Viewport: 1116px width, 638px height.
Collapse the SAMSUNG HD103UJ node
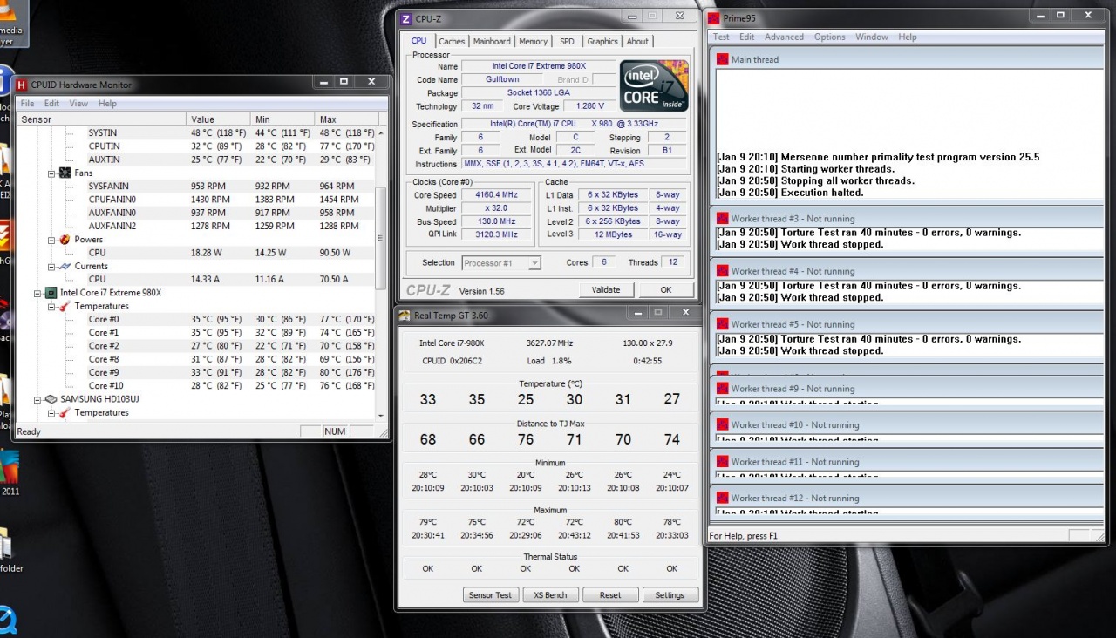click(x=37, y=399)
